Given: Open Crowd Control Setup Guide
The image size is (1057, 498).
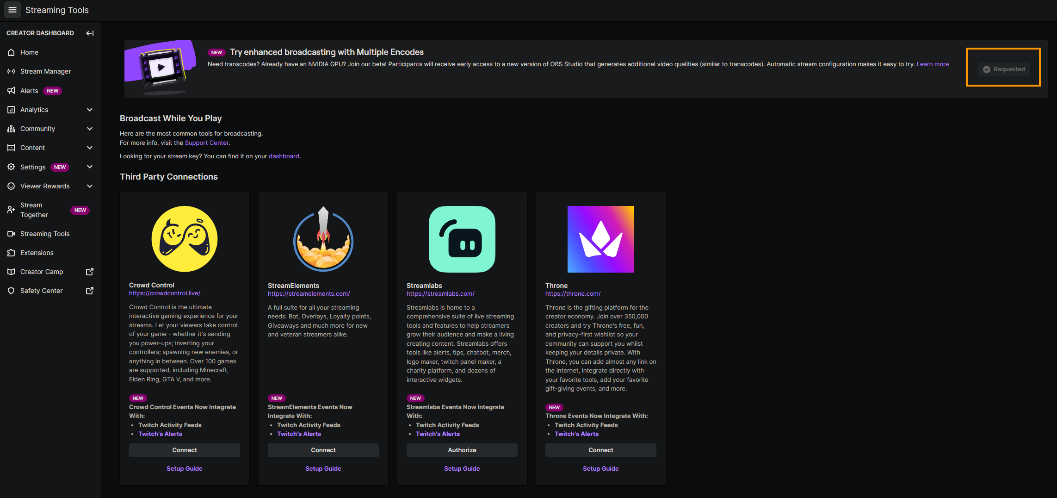Looking at the screenshot, I should click(185, 468).
